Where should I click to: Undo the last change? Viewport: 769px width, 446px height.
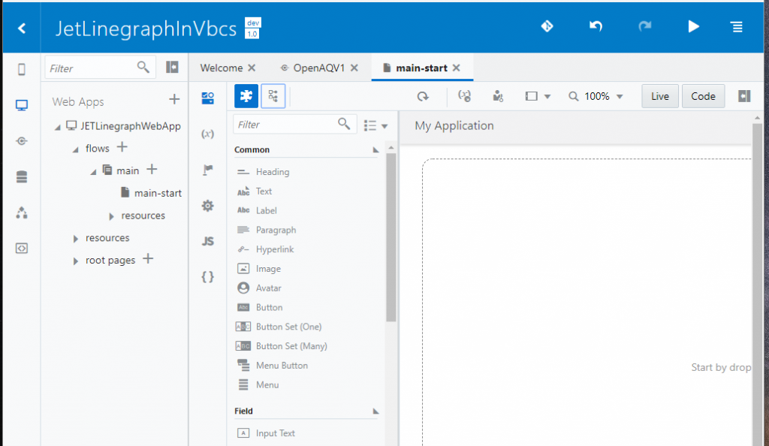[596, 26]
